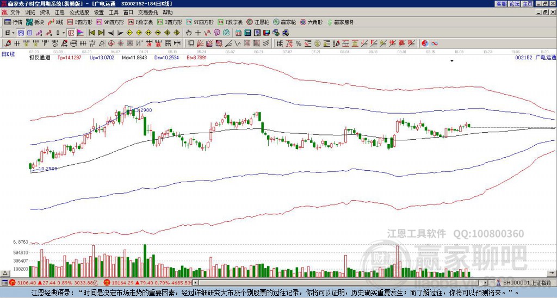The width and height of the screenshot is (557, 298).
Task: Select the red pencil drawing tool
Action: pos(8,44)
